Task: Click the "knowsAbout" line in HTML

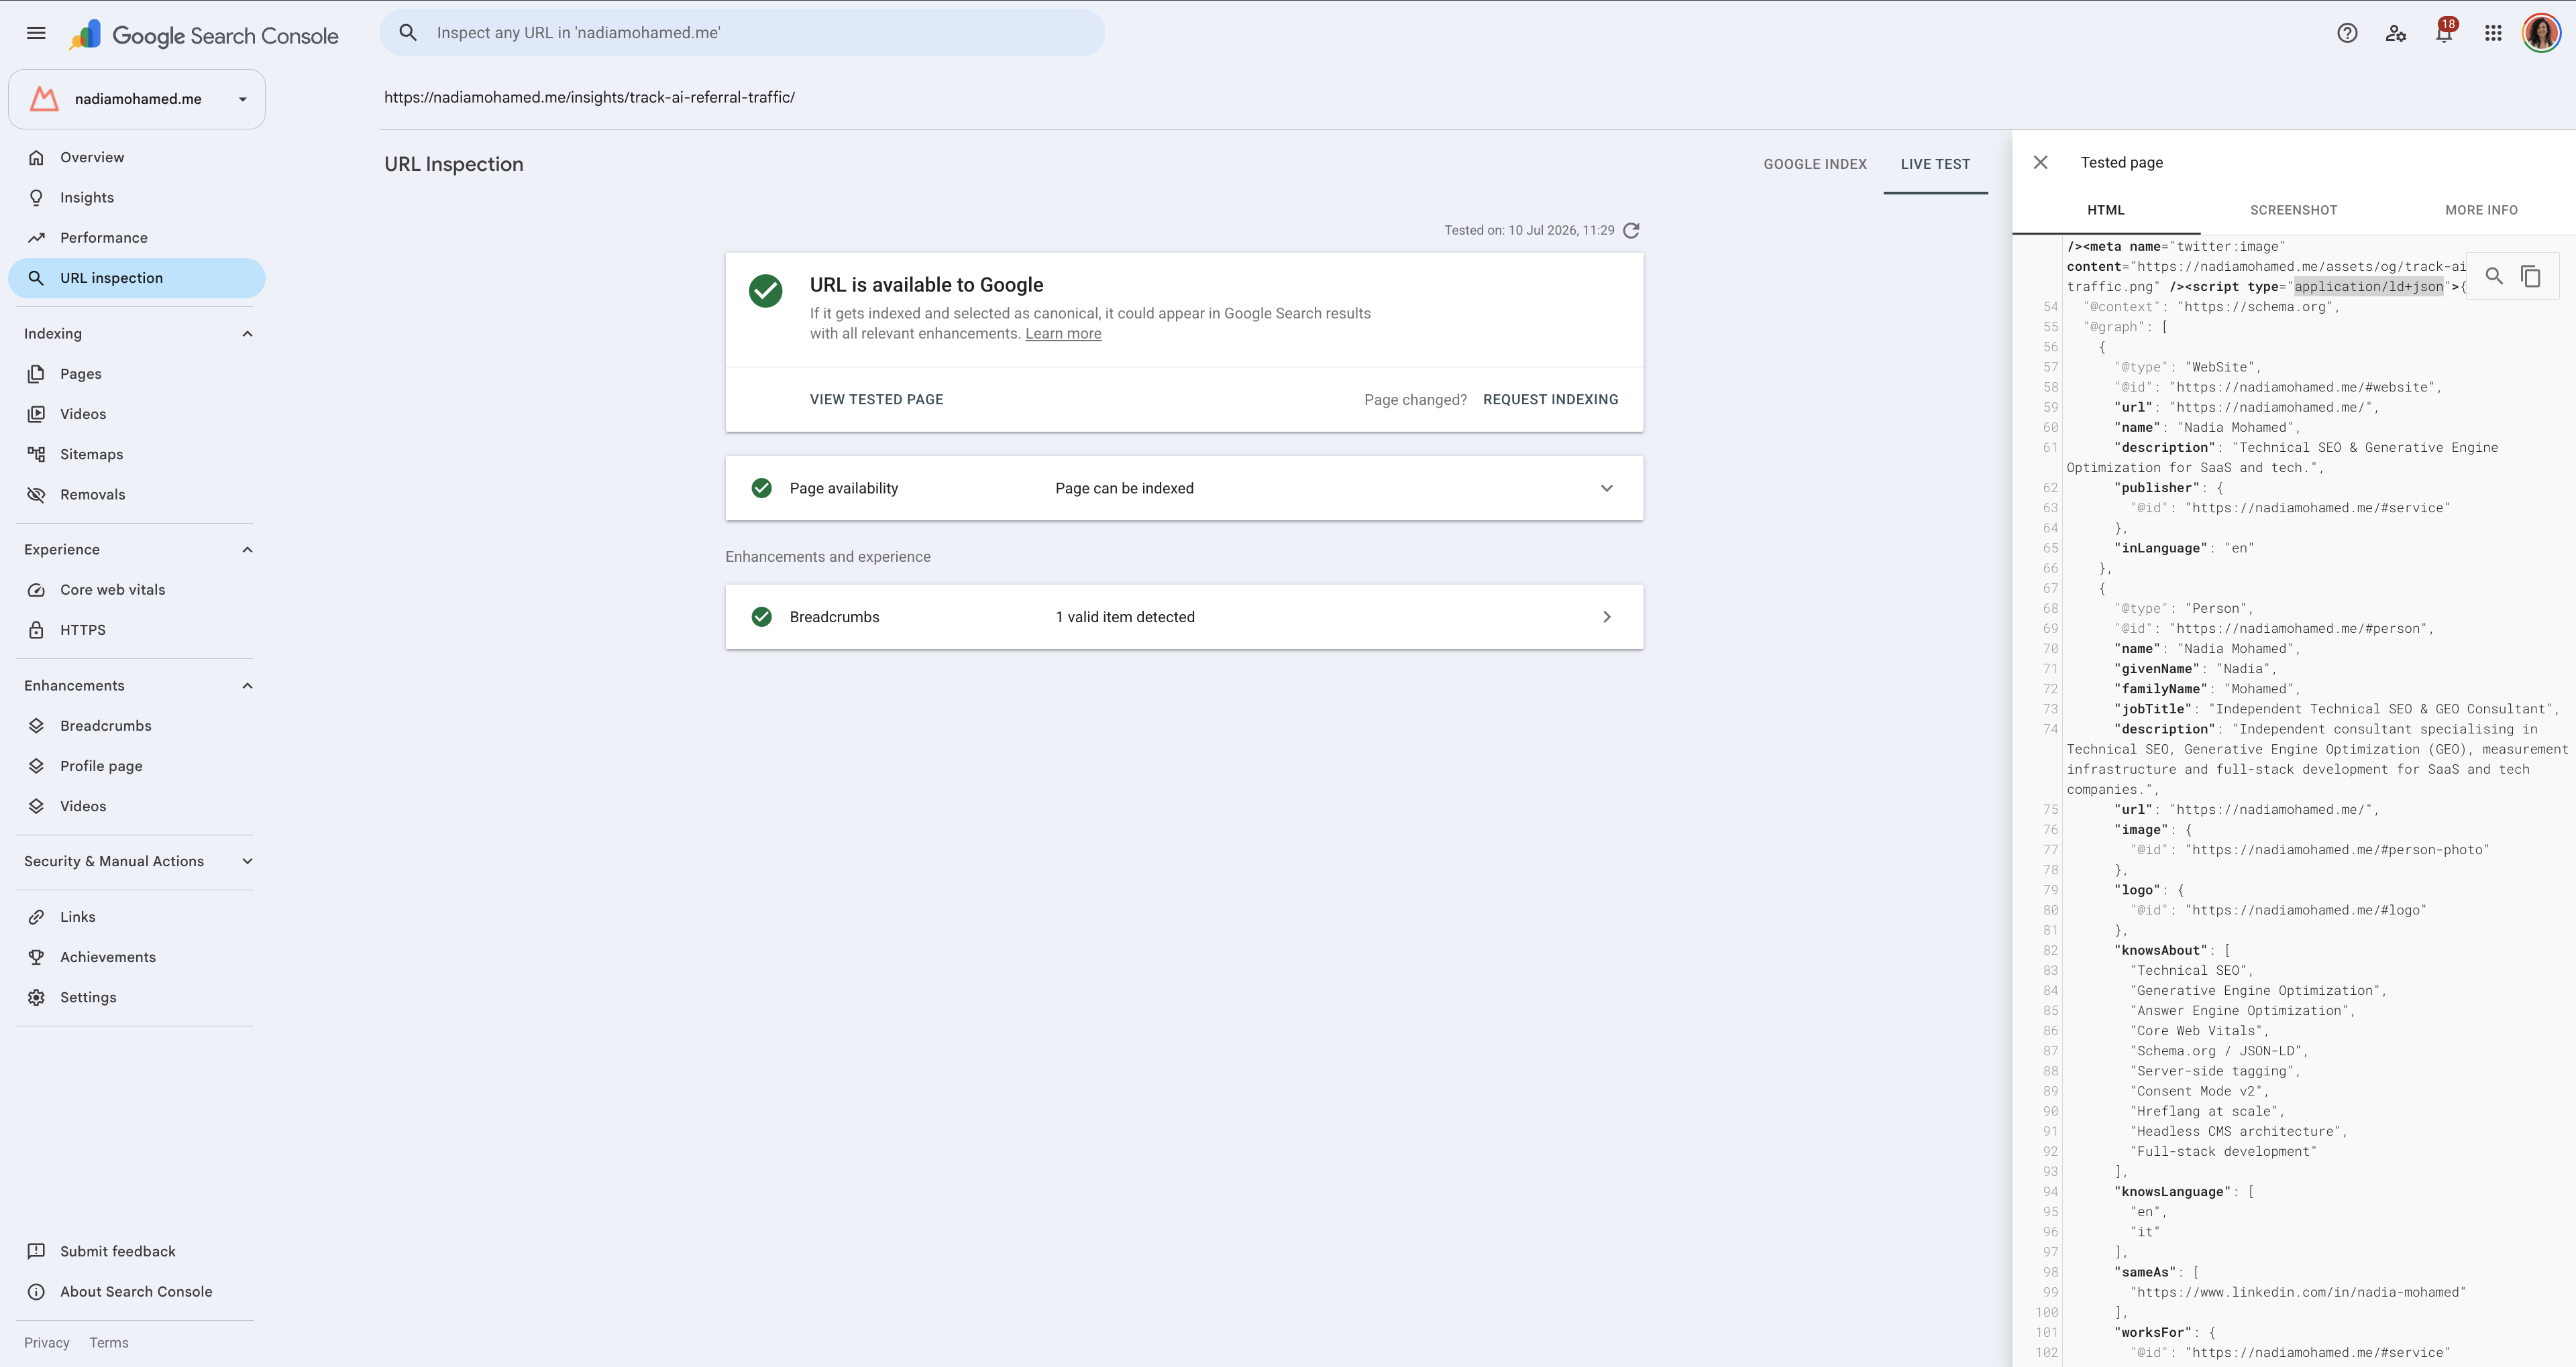Action: [x=2172, y=950]
